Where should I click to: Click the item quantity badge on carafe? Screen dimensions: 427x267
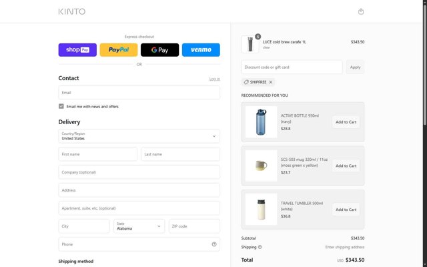pos(258,37)
